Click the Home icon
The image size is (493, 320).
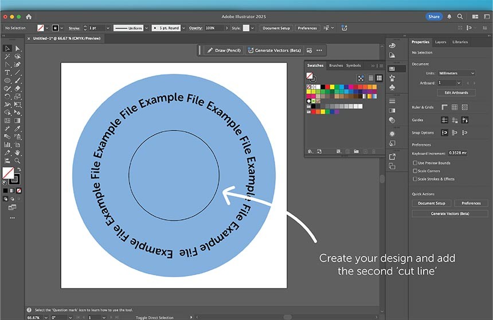point(29,17)
